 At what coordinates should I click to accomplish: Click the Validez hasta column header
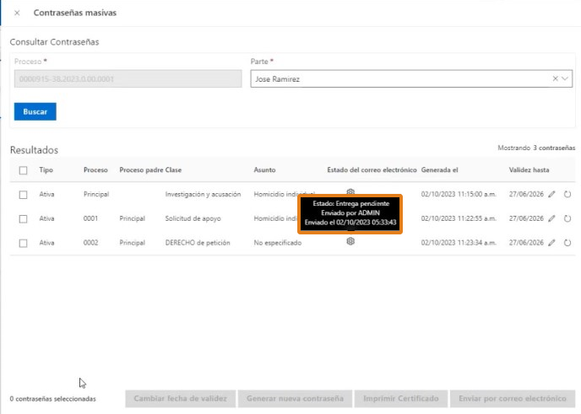[529, 169]
